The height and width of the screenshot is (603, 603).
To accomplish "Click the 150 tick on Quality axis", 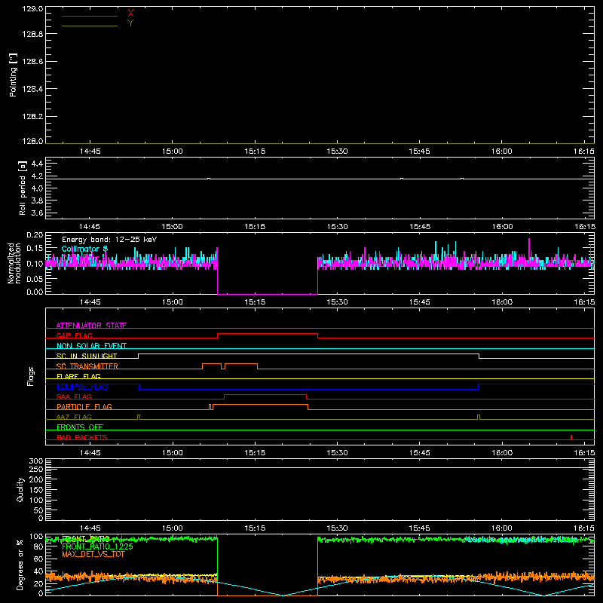I will tap(35, 490).
